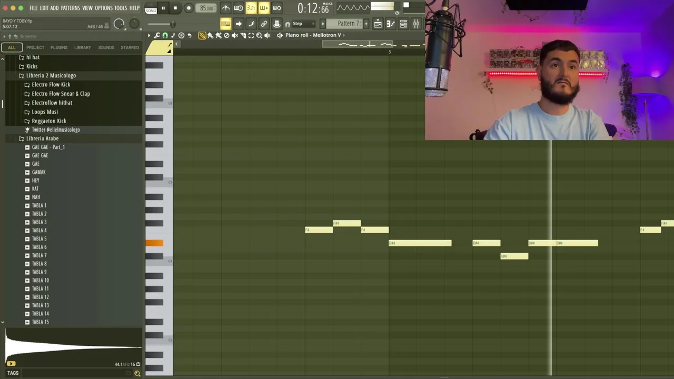The image size is (674, 379).
Task: Open the TOOLS menu
Action: pos(121,8)
